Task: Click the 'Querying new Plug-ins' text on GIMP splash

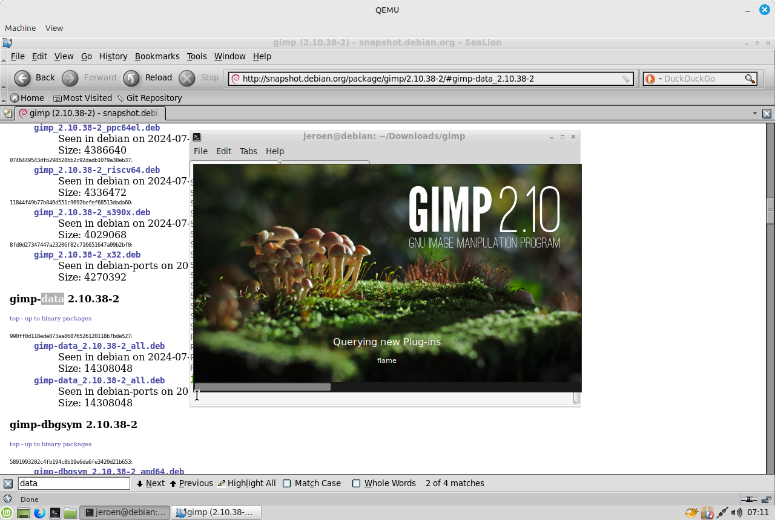Action: 387,342
